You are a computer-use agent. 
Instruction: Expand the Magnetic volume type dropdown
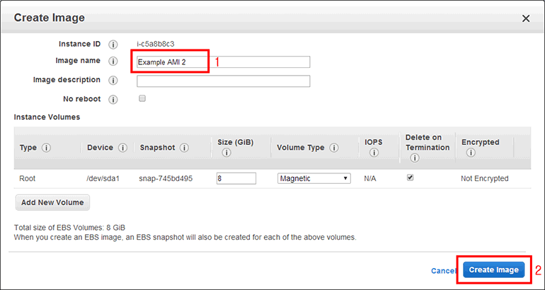click(x=314, y=179)
